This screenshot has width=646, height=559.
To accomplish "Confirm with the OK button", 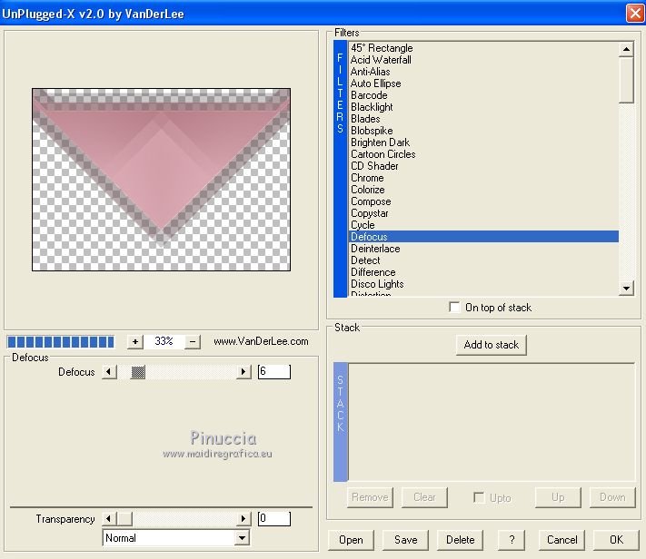I will tap(616, 540).
